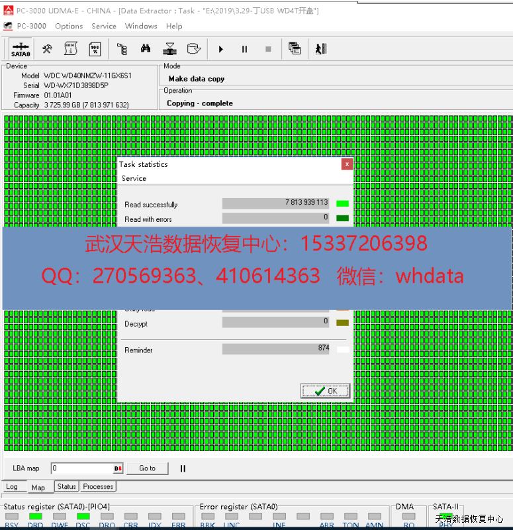Click the binoculars search icon

[x=146, y=49]
